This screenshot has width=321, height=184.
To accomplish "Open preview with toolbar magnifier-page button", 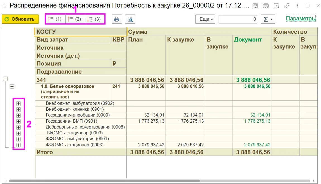I will coord(130,19).
